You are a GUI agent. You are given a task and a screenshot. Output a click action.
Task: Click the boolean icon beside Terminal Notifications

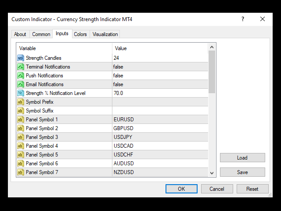point(21,67)
